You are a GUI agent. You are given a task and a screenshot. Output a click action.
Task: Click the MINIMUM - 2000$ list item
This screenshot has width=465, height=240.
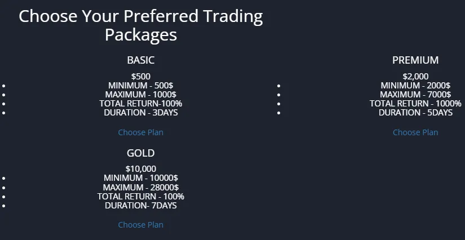pos(415,86)
